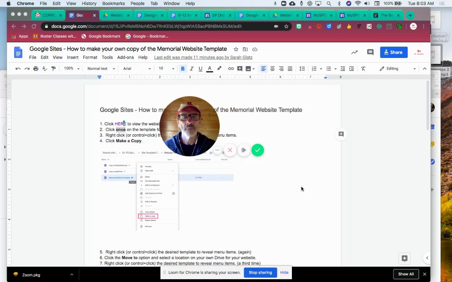Click the Insert link icon
Screen dimensions: 452x282
[231, 69]
